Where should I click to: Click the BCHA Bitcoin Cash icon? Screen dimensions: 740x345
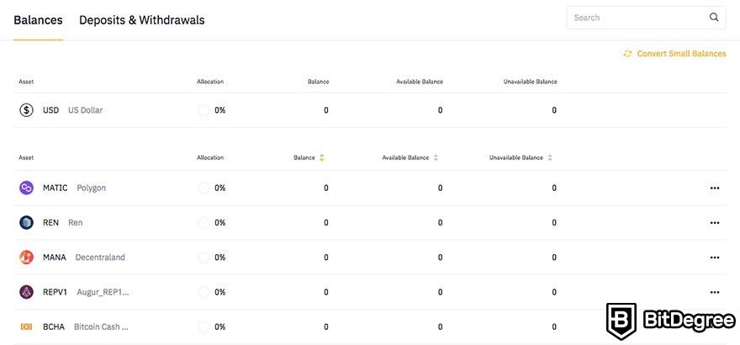(26, 326)
